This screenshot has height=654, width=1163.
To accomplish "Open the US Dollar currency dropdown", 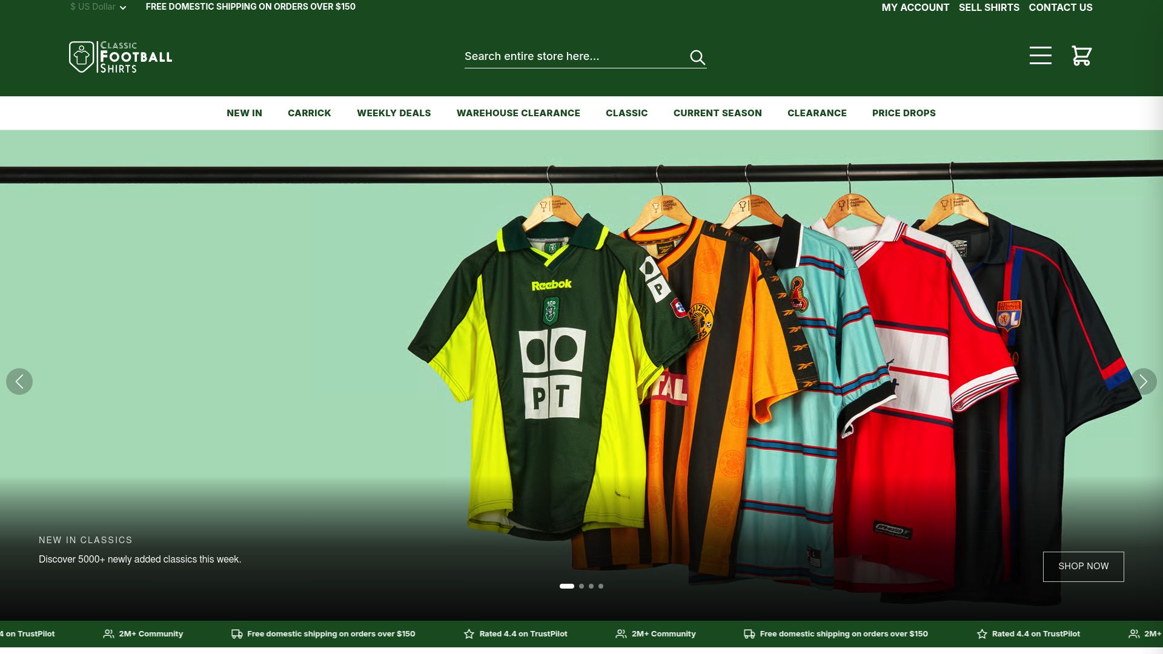I will pos(98,7).
